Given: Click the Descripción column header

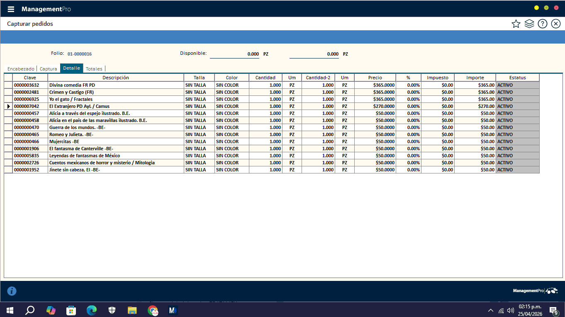Looking at the screenshot, I should (x=116, y=78).
